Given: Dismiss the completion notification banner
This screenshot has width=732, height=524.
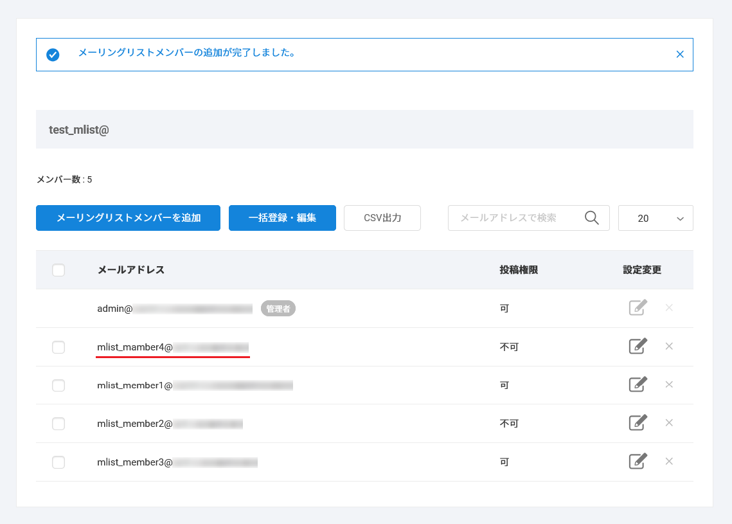Looking at the screenshot, I should tap(680, 55).
